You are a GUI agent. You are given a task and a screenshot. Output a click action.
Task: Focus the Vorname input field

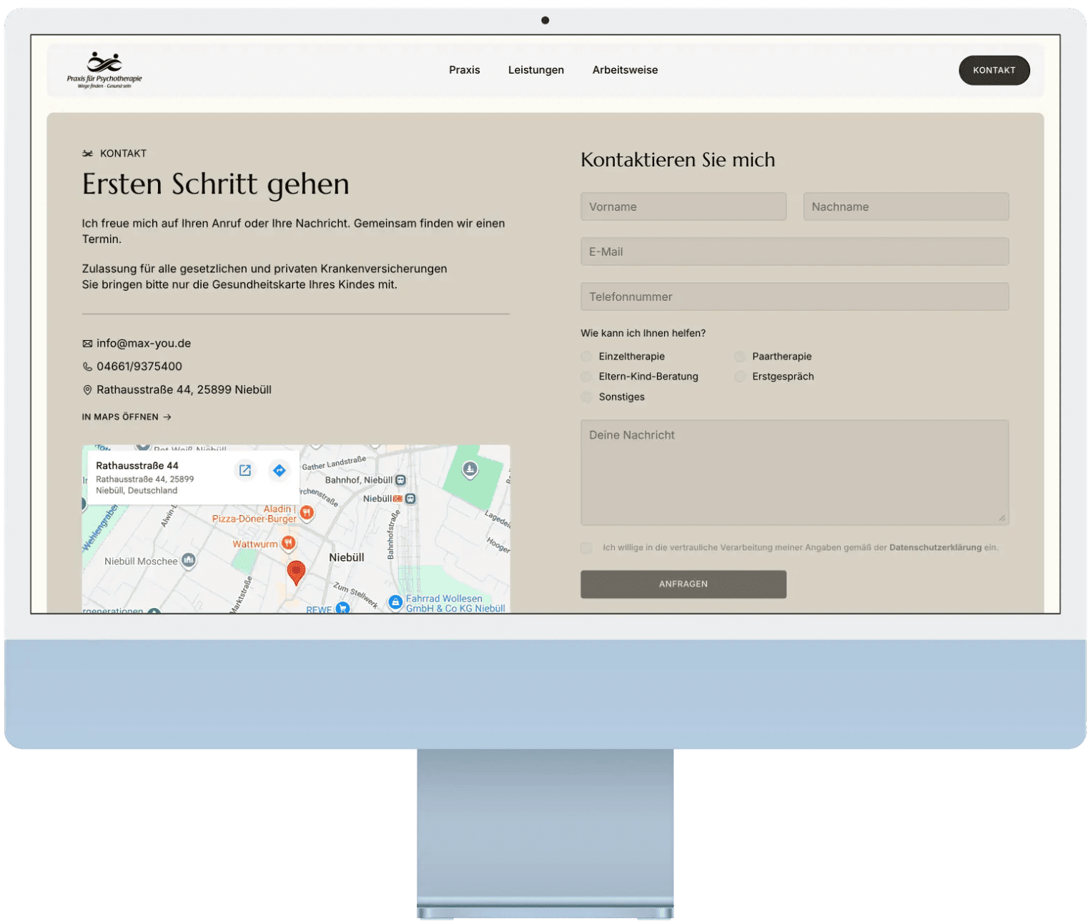(683, 206)
